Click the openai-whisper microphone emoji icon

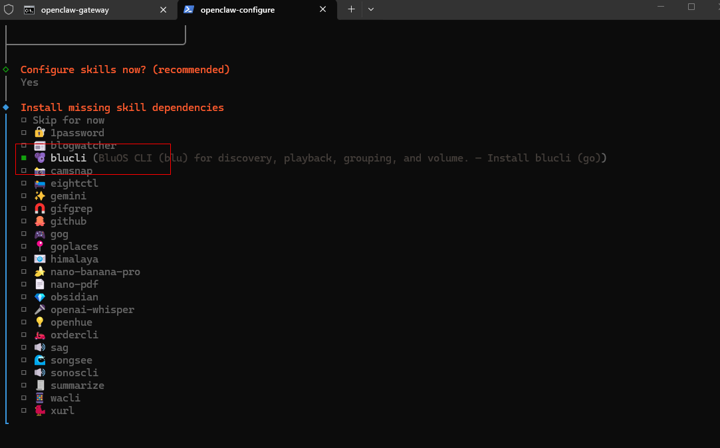coord(40,309)
